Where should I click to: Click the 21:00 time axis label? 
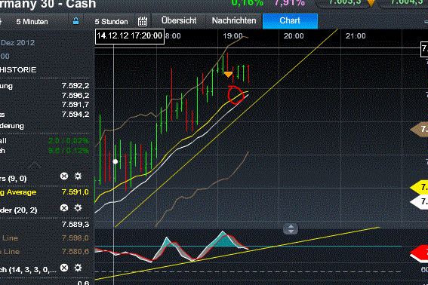coord(356,36)
